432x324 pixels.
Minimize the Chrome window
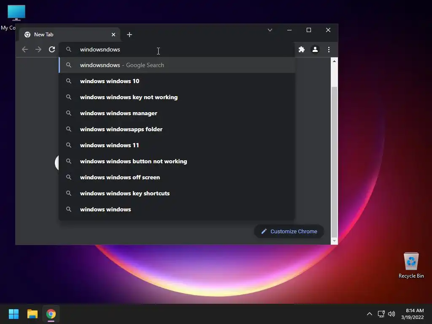point(289,30)
